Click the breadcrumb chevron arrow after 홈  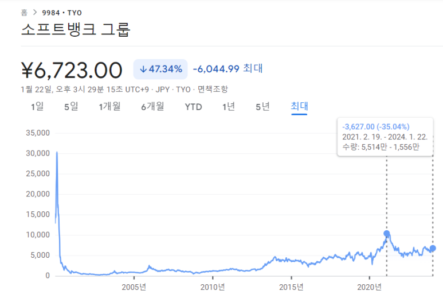click(x=35, y=13)
